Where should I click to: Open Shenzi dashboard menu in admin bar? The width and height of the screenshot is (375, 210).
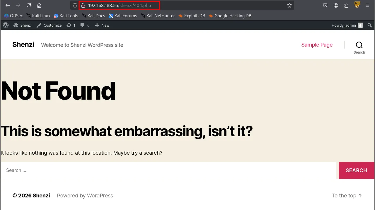coord(23,25)
